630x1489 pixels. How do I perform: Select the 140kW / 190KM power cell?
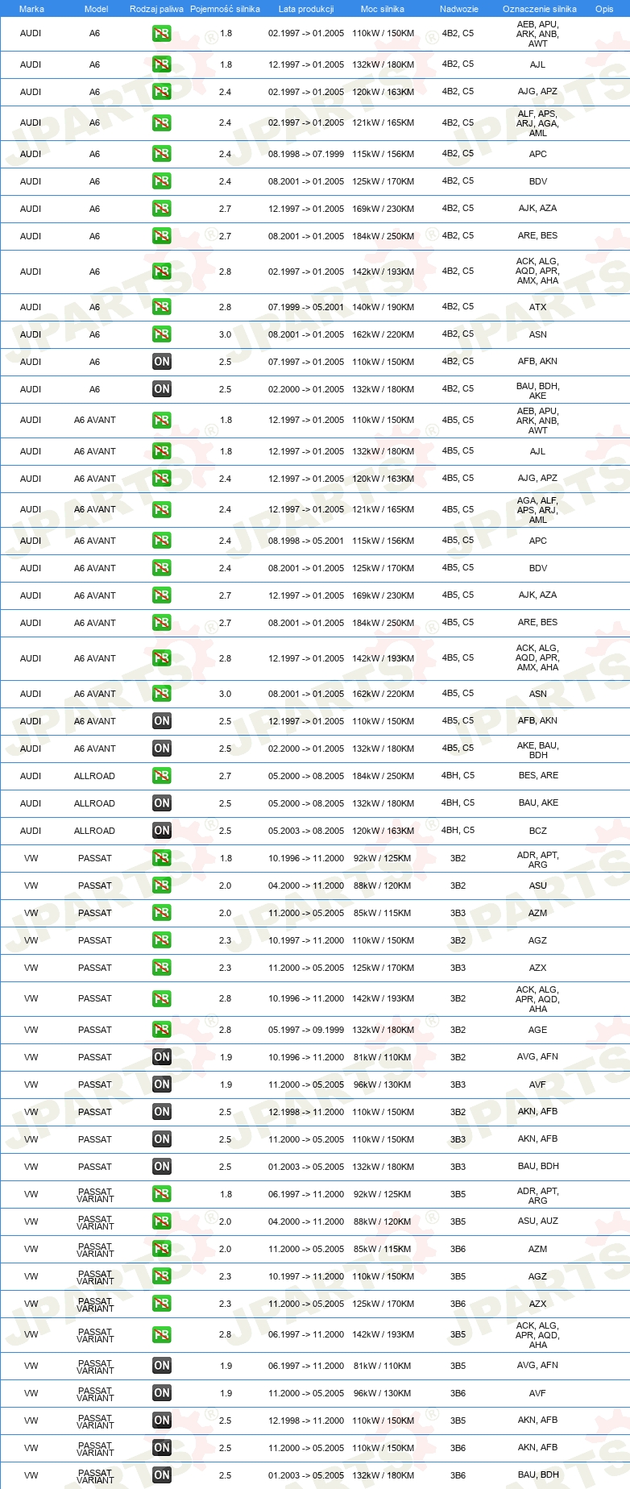pyautogui.click(x=383, y=307)
